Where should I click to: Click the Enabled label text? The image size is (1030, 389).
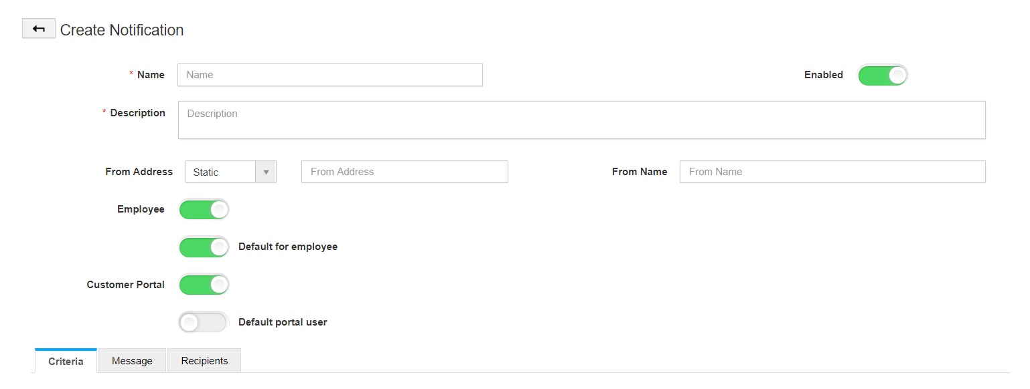pos(823,75)
